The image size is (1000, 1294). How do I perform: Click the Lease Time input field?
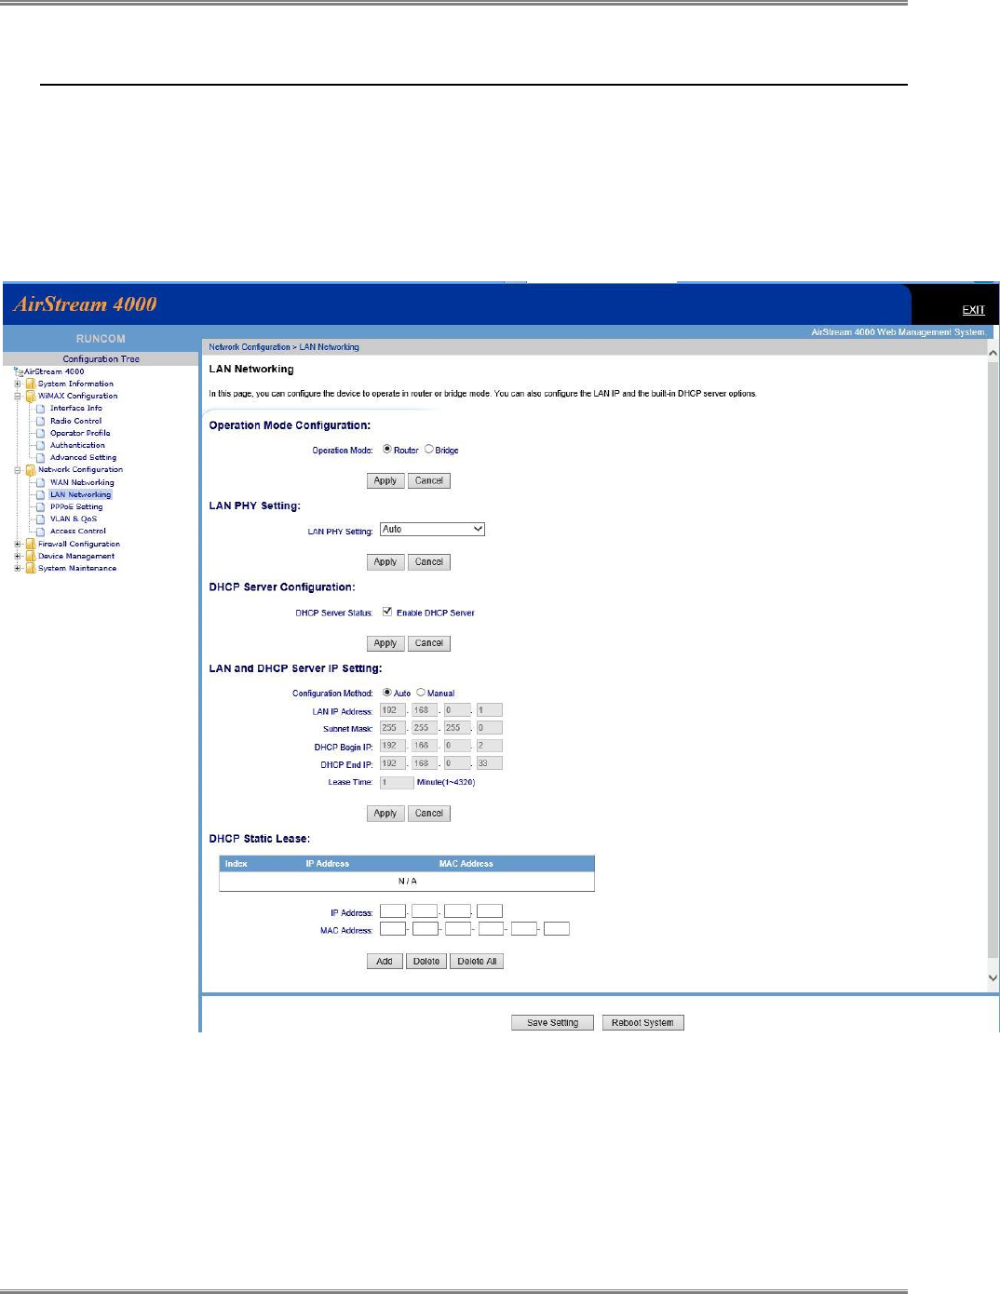397,782
